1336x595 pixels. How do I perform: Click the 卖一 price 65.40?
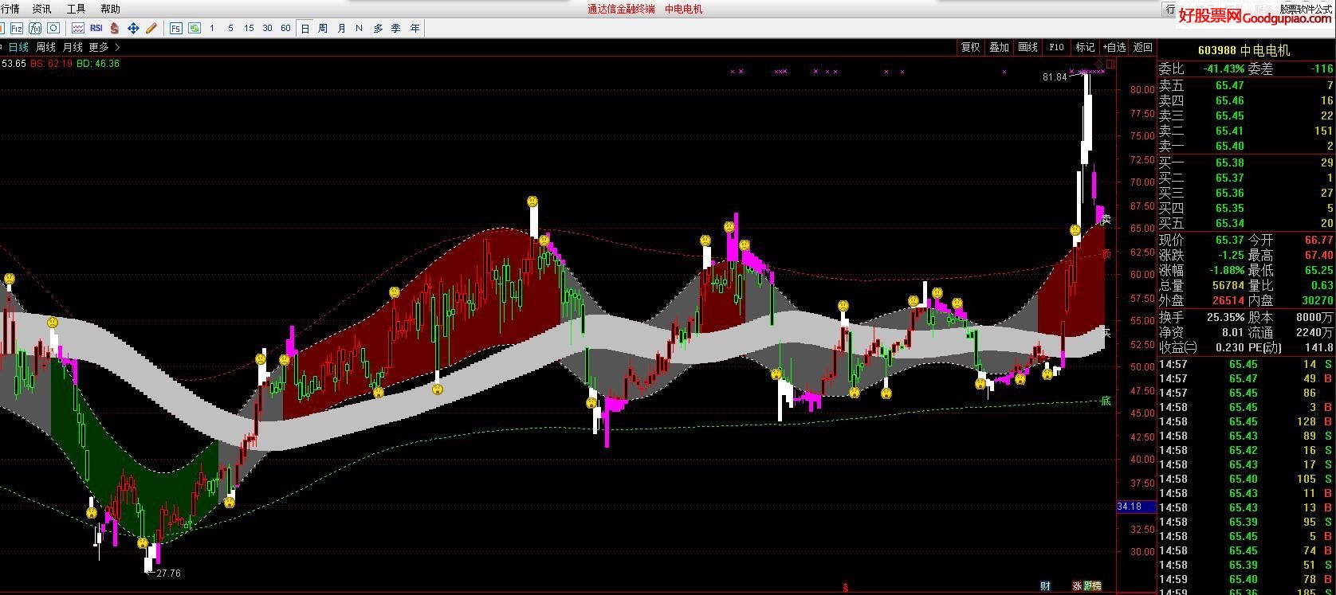[x=1229, y=146]
